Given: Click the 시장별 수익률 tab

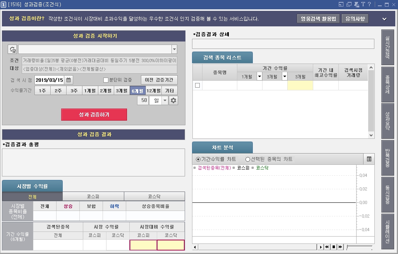Looking at the screenshot, I should point(32,186).
